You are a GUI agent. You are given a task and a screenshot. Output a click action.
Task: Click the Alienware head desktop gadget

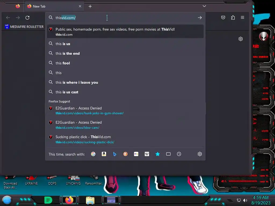click(263, 36)
